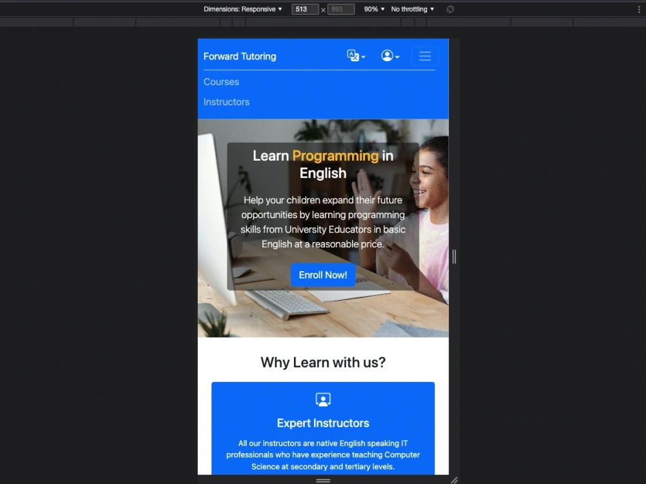Click the 'Why Learn with us?' heading
This screenshot has height=484, width=646.
[x=323, y=362]
